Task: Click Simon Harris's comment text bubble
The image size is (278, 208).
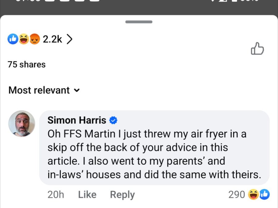Action: tap(154, 148)
